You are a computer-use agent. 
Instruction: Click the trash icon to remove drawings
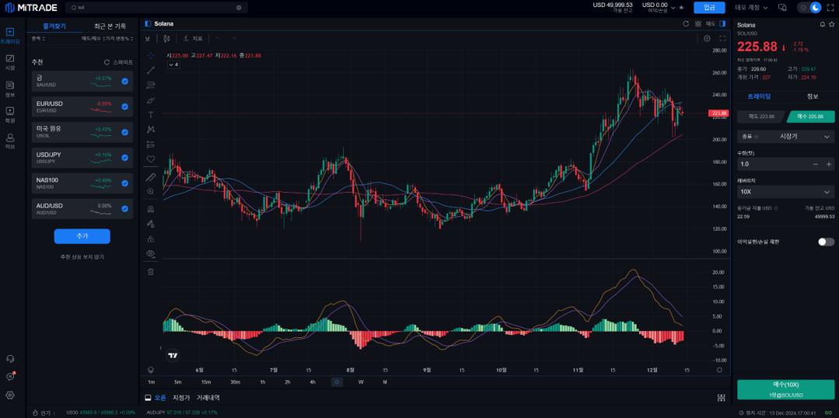click(x=151, y=272)
